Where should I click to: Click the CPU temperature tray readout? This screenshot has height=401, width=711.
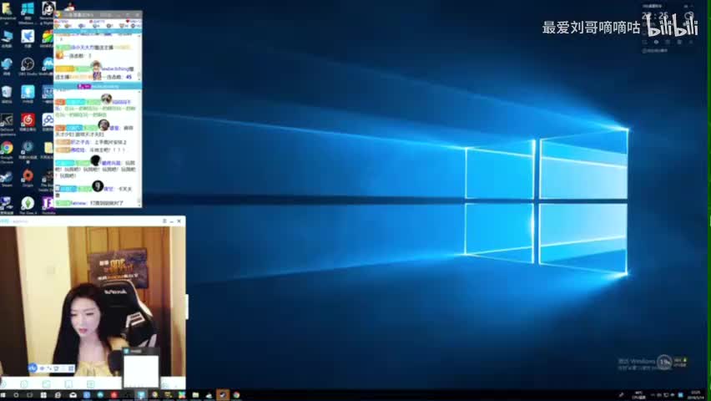pos(639,395)
